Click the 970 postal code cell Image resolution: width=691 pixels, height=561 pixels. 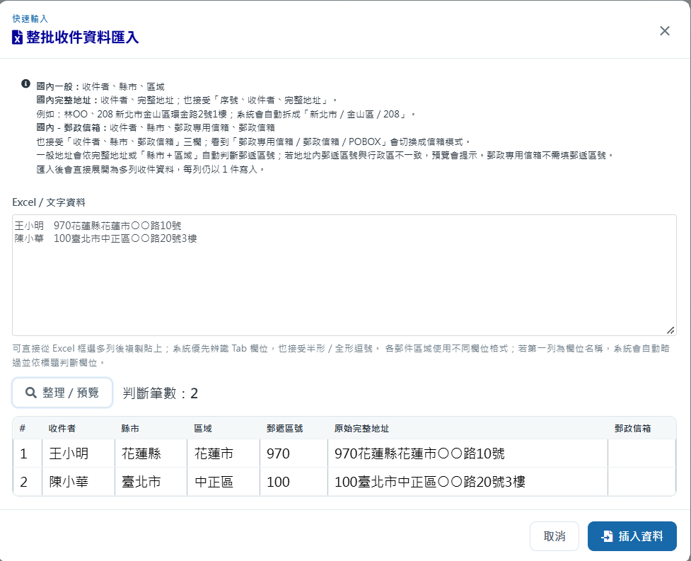294,453
